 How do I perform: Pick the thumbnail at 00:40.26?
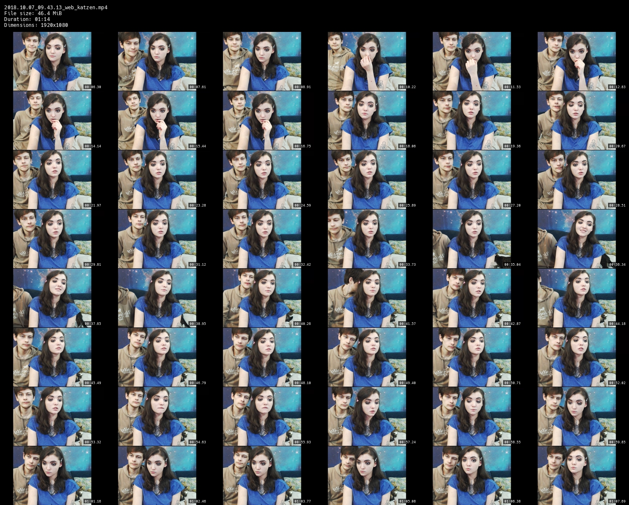[262, 298]
